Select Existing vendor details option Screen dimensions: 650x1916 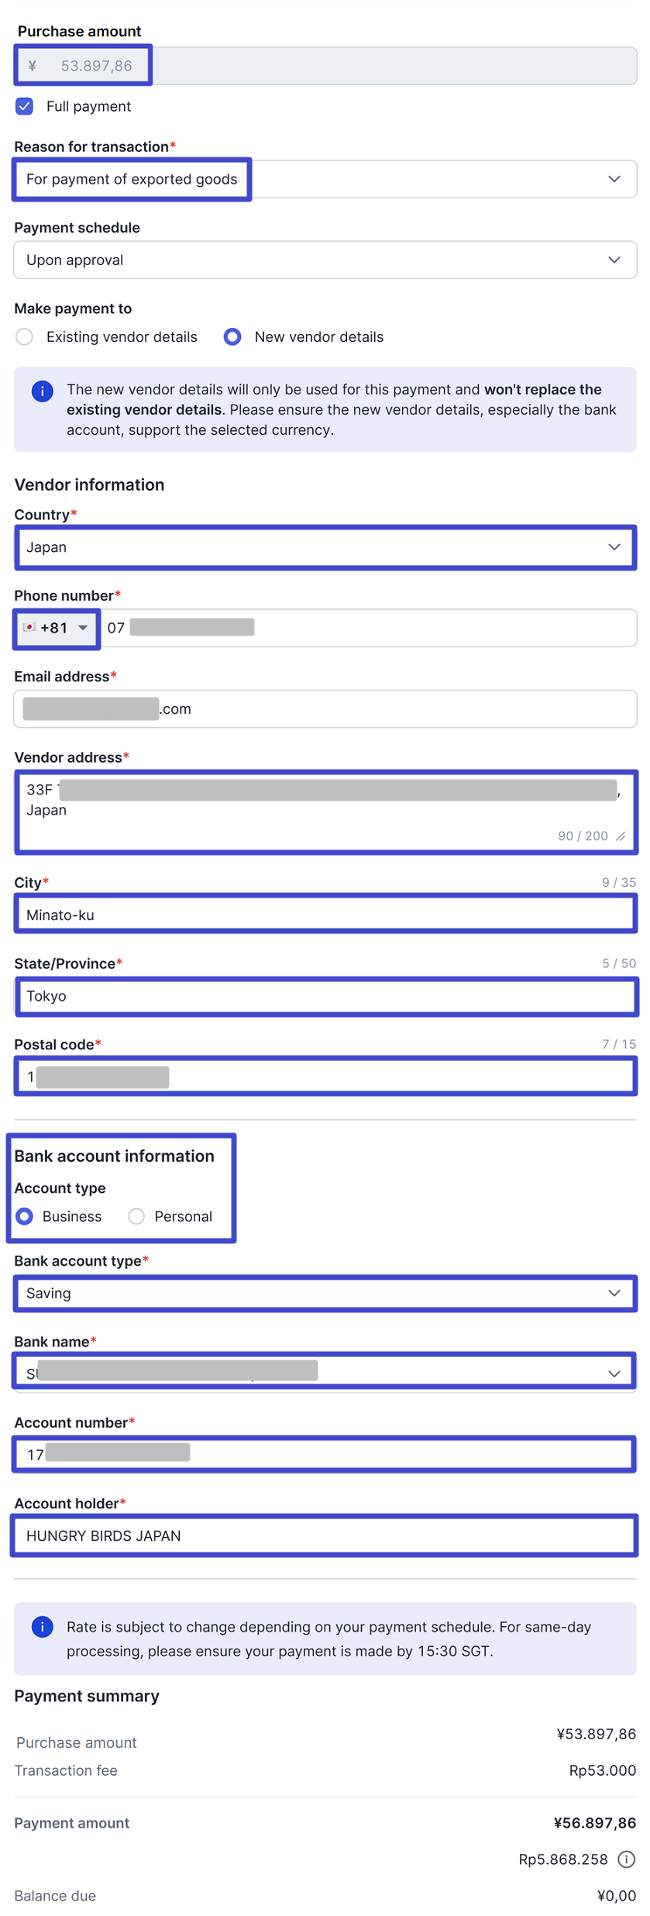point(25,336)
